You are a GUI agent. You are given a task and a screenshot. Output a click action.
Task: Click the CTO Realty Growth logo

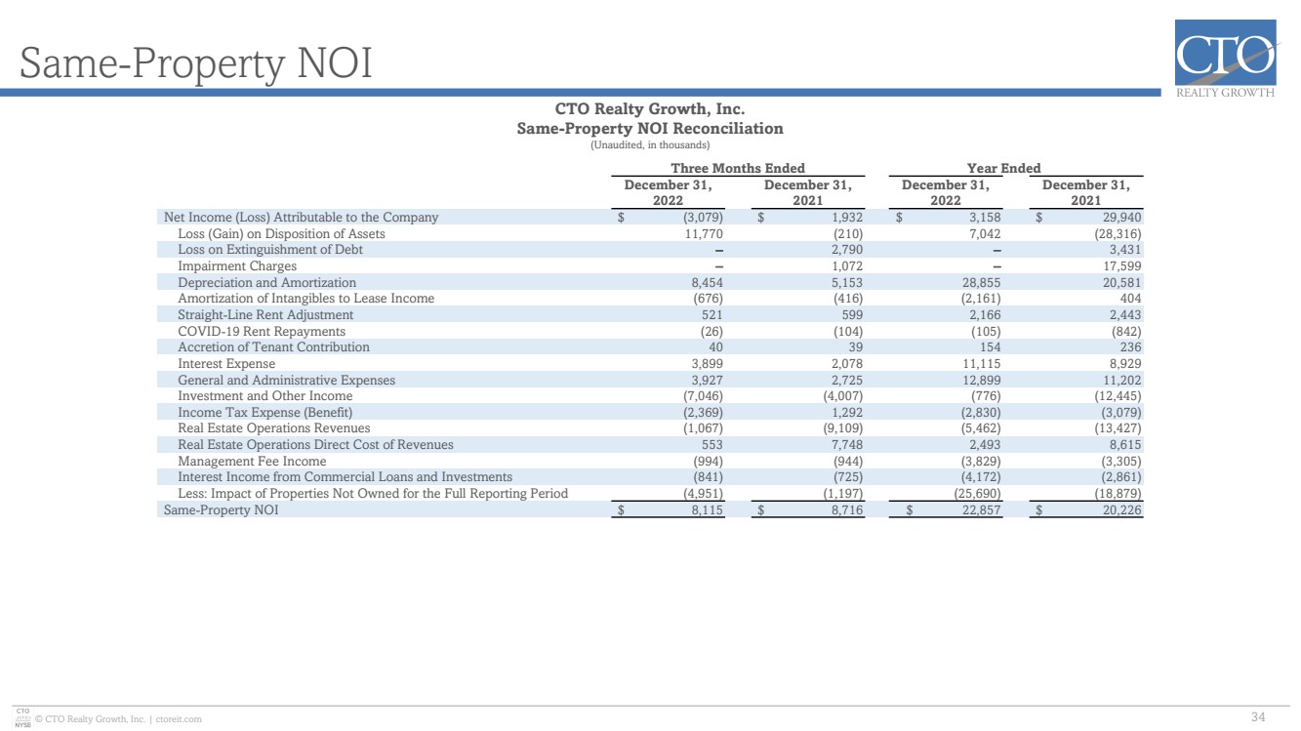(1226, 59)
